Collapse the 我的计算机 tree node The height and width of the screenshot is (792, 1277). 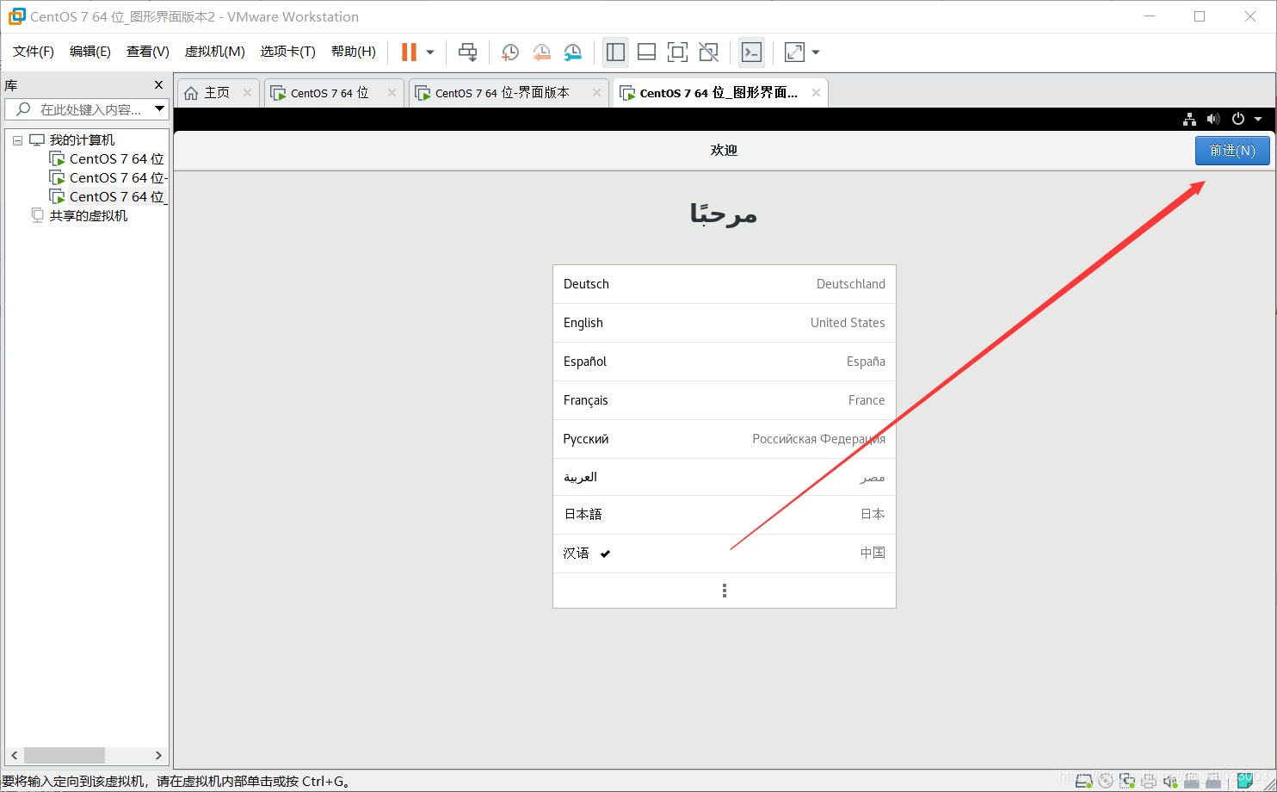click(17, 140)
